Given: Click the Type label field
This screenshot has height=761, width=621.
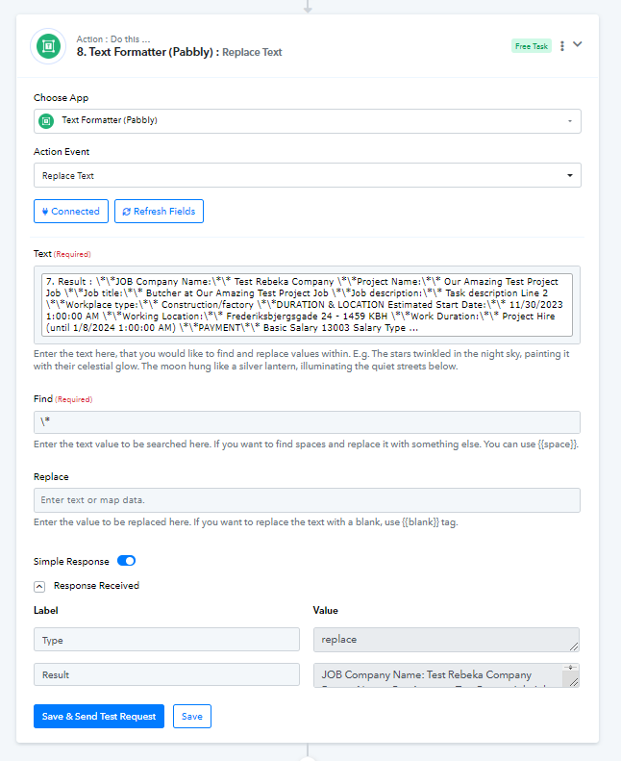Looking at the screenshot, I should (x=166, y=640).
